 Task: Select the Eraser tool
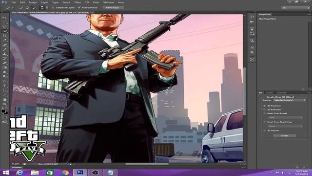click(4, 63)
